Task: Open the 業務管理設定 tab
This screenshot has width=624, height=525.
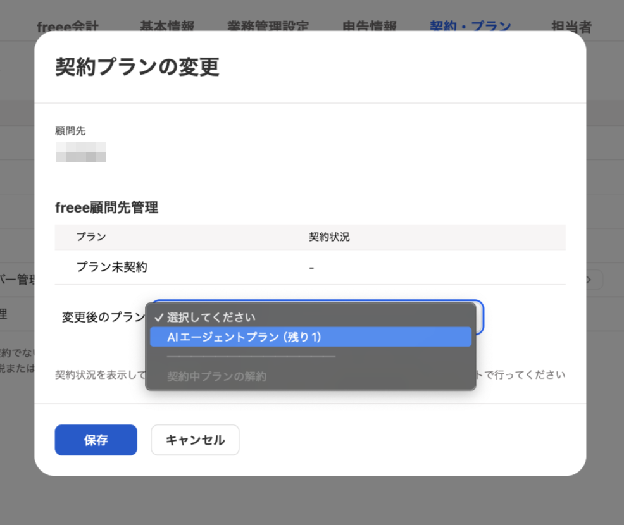Action: coord(268,27)
